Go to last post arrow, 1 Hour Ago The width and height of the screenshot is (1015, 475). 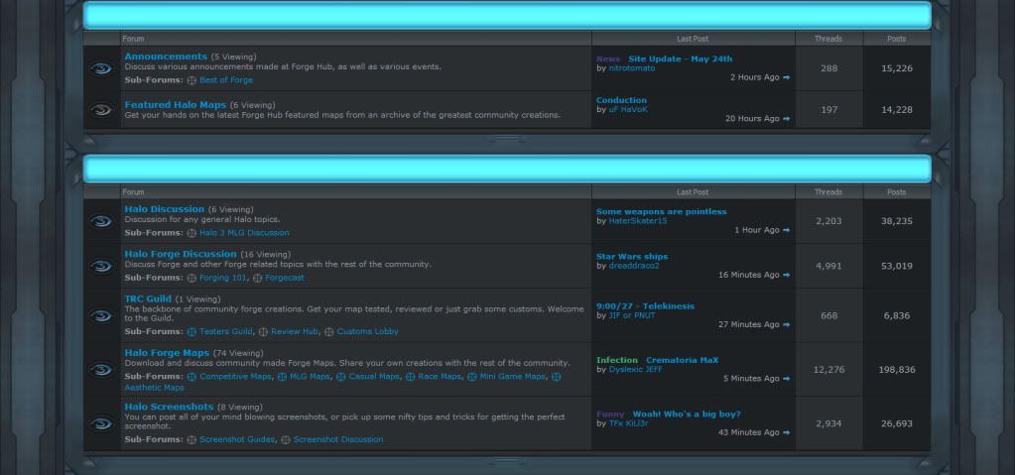pos(787,230)
